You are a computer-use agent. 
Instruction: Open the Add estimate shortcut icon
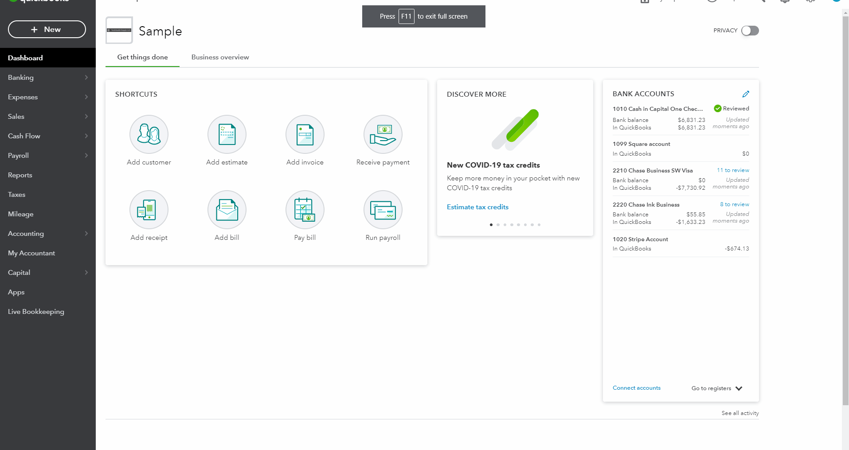click(x=227, y=134)
